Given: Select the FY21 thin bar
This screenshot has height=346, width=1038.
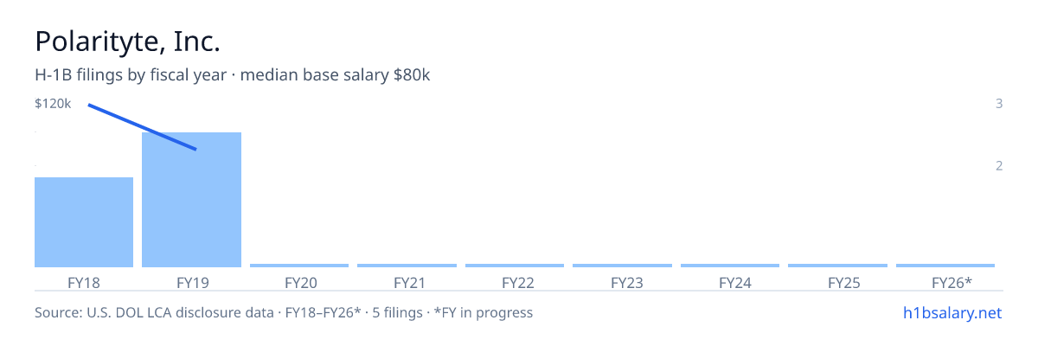Looking at the screenshot, I should 407,266.
